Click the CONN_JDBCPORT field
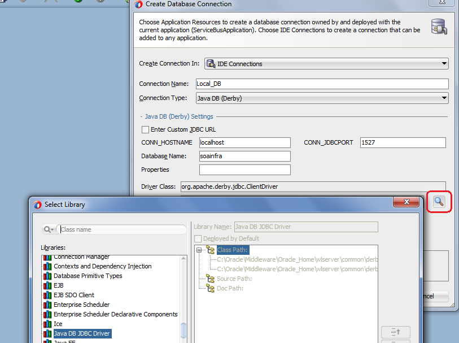Screen dimensions: 459x343 click(x=403, y=142)
